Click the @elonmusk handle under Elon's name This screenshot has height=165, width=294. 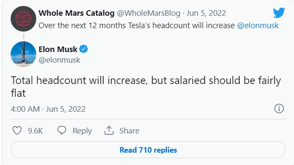59,60
